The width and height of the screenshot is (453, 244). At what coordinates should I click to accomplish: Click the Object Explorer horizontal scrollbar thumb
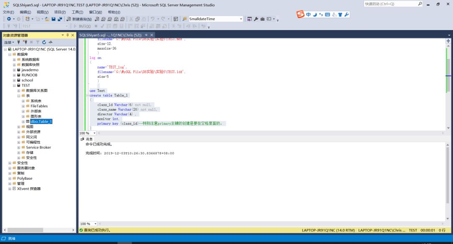tap(25, 230)
